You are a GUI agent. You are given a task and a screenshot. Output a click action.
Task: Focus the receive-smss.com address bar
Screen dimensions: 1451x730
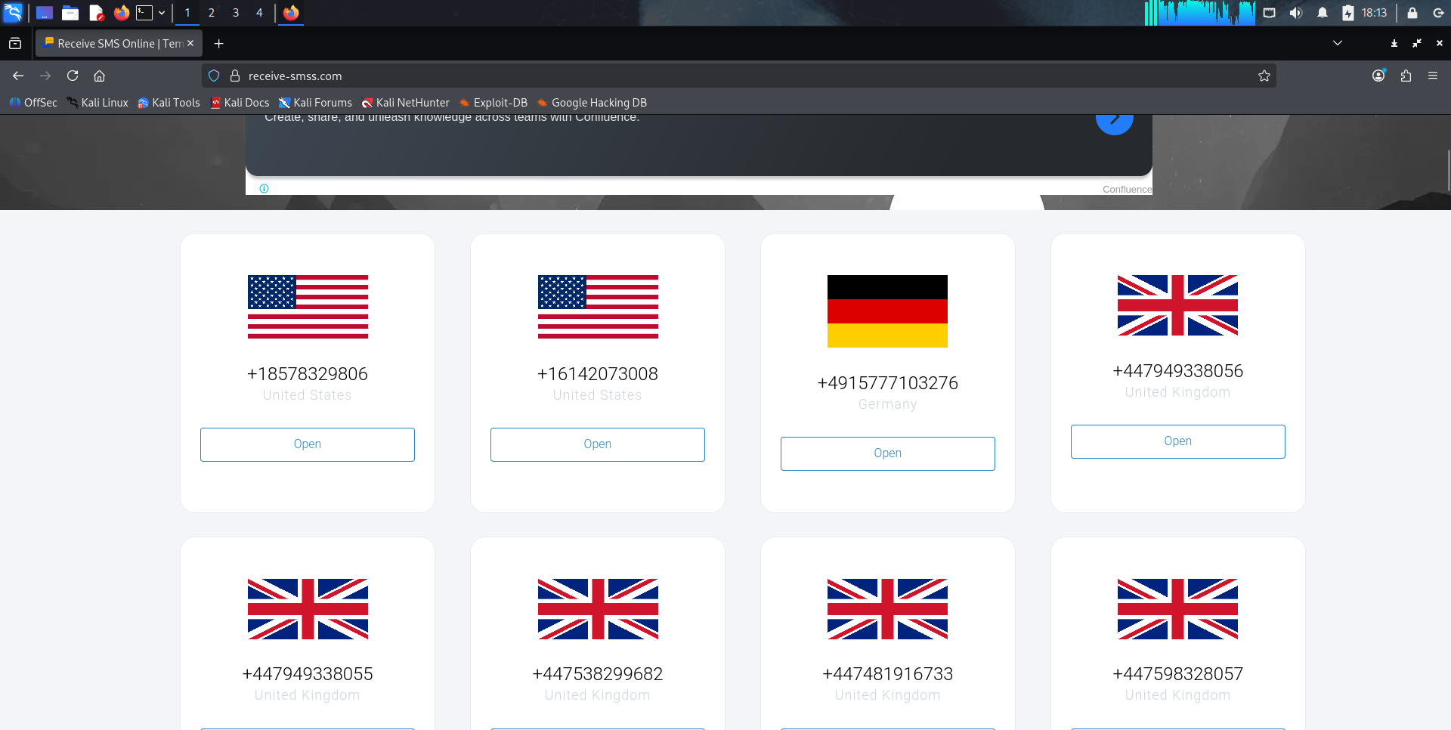coord(739,76)
